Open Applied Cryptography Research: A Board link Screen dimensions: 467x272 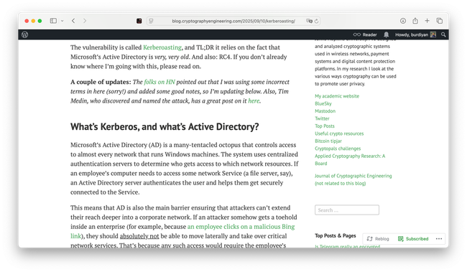point(350,159)
